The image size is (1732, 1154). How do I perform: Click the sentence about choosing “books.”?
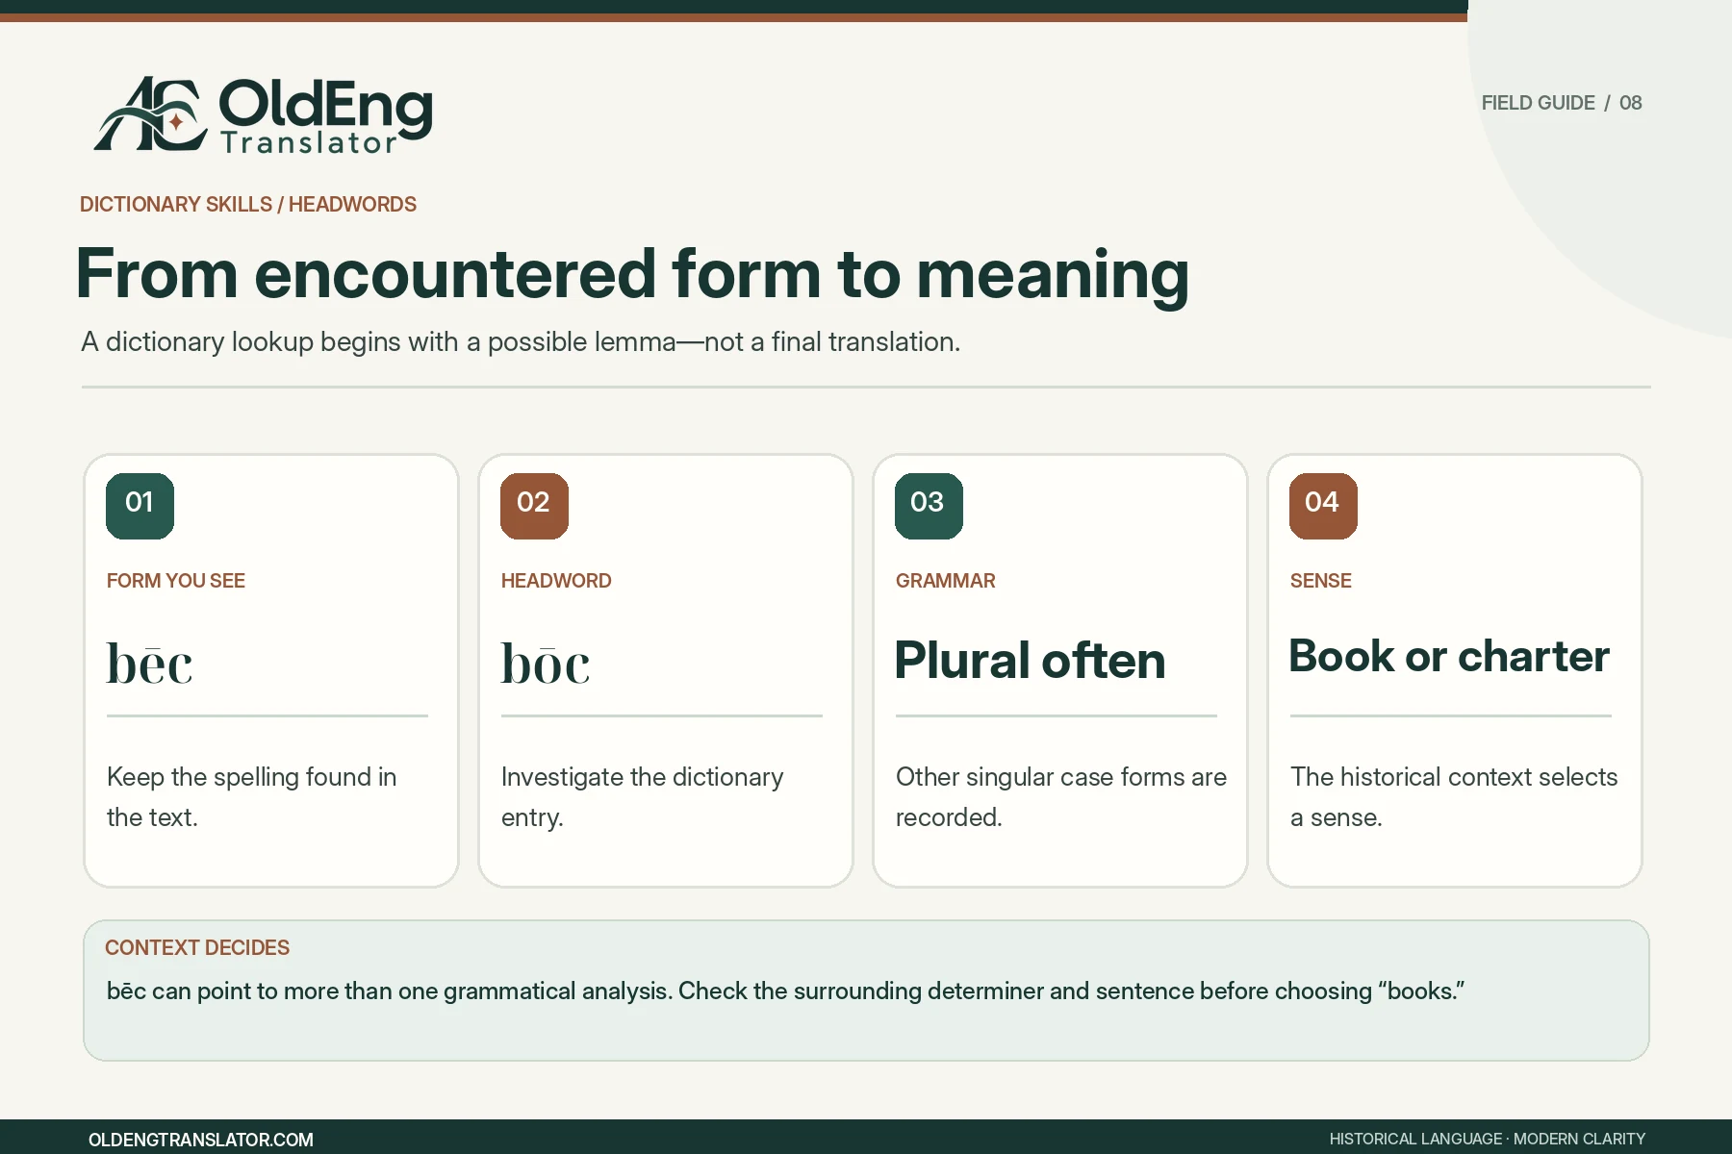point(785,991)
